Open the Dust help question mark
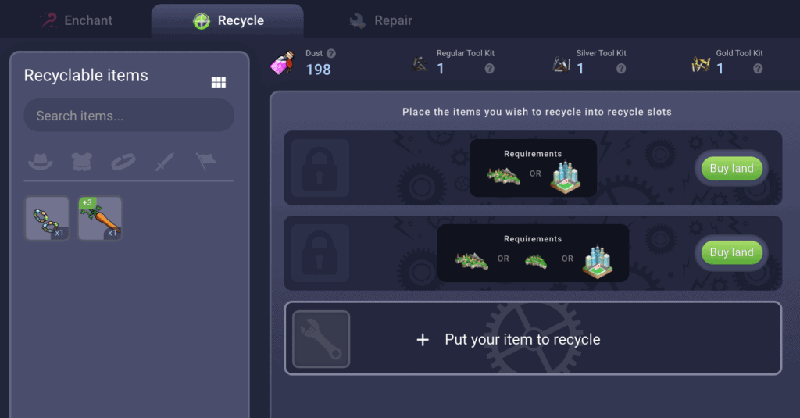The height and width of the screenshot is (418, 800). coord(331,53)
